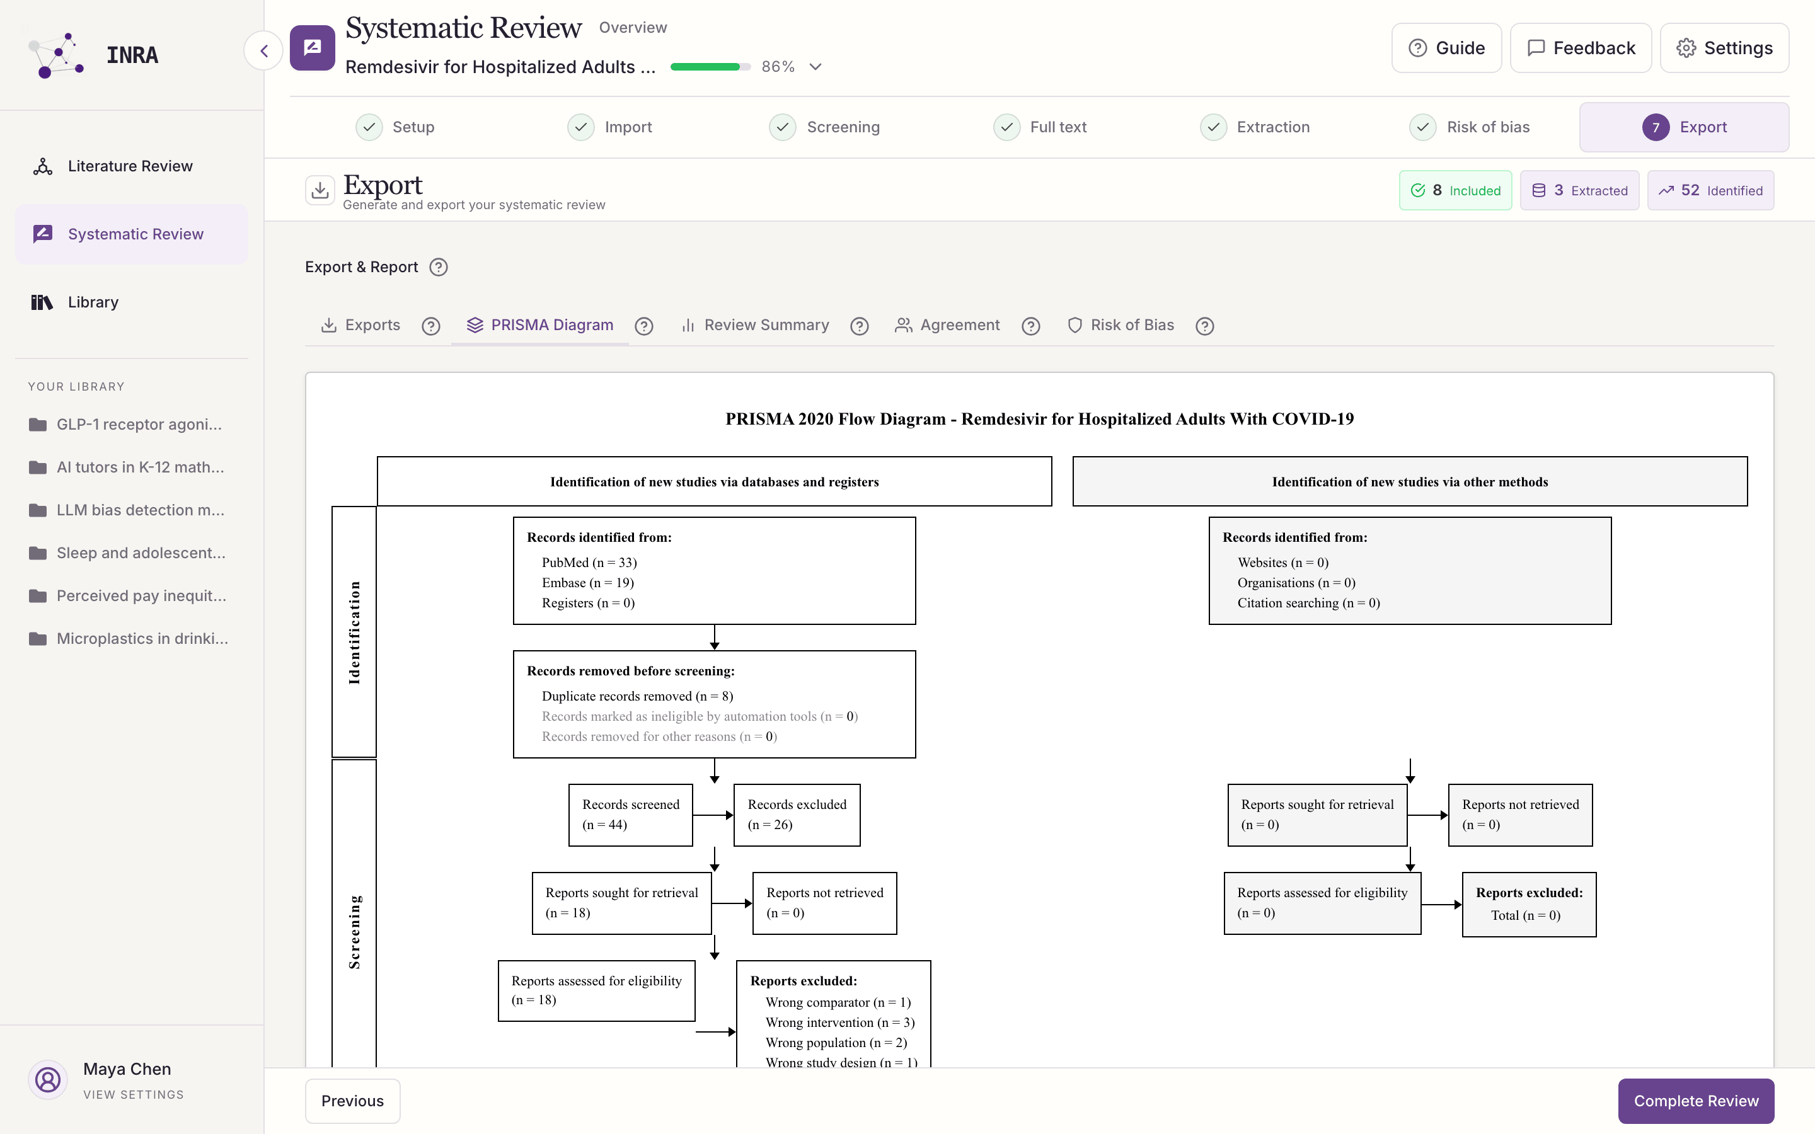
Task: Click 'Reports assessed for eligibility (n = 18)' box
Action: (x=597, y=991)
